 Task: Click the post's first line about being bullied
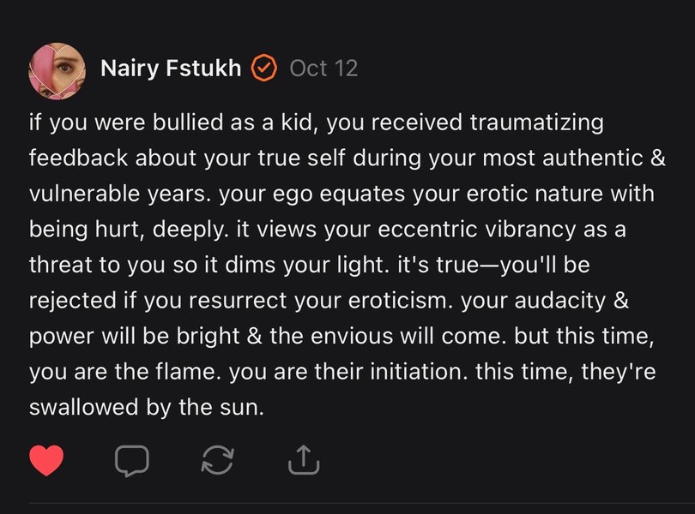pyautogui.click(x=316, y=123)
